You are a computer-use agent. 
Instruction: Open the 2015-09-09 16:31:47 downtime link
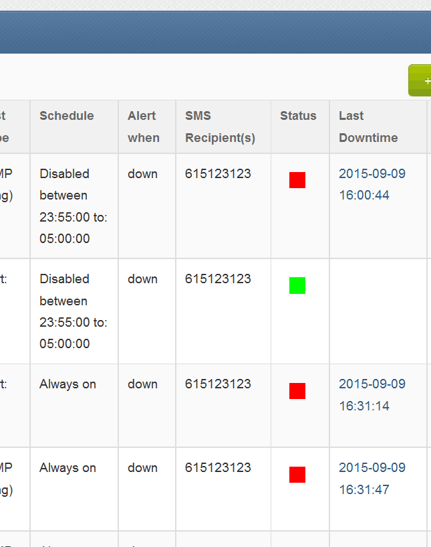point(372,479)
